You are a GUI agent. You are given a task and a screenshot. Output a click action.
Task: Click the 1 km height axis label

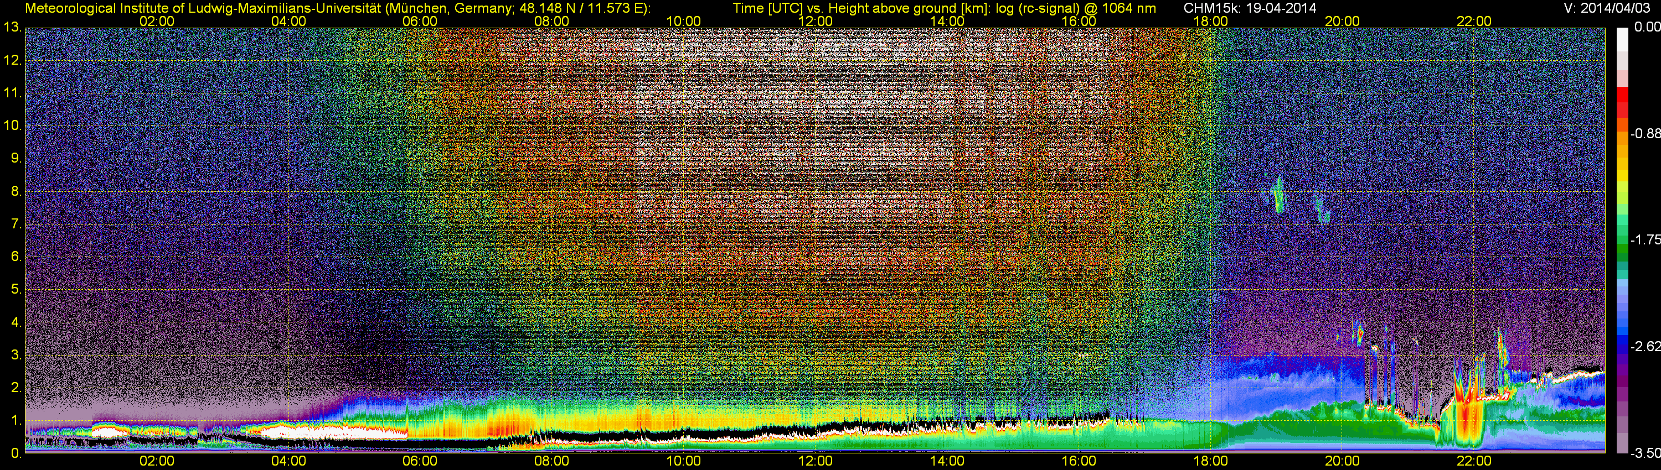tap(16, 420)
